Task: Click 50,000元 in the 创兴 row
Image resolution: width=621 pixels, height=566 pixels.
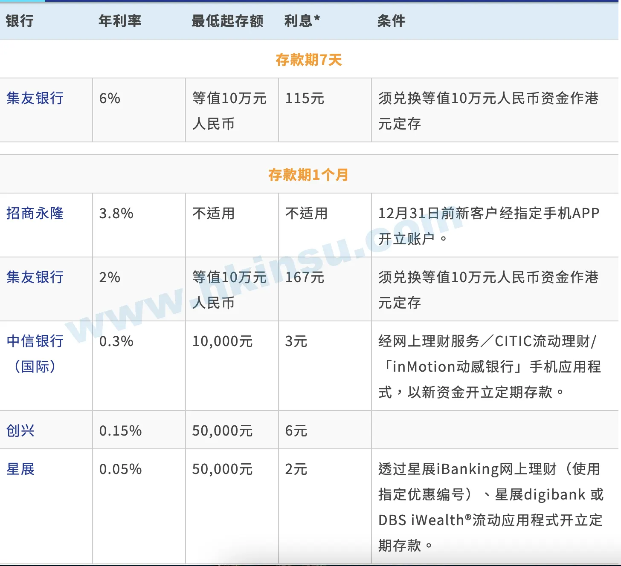Action: click(x=223, y=431)
